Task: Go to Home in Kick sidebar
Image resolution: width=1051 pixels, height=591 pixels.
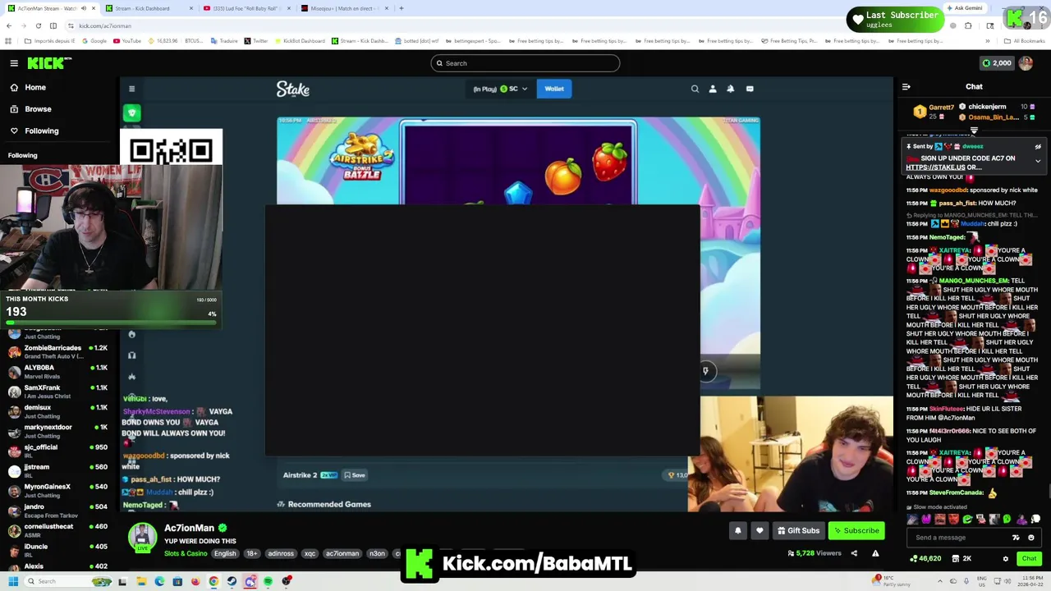Action: tap(28, 87)
